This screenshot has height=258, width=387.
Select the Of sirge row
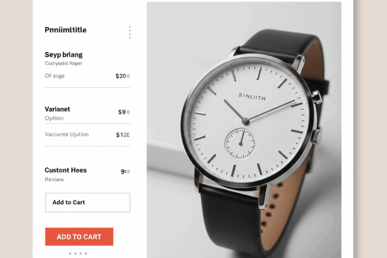[x=87, y=76]
